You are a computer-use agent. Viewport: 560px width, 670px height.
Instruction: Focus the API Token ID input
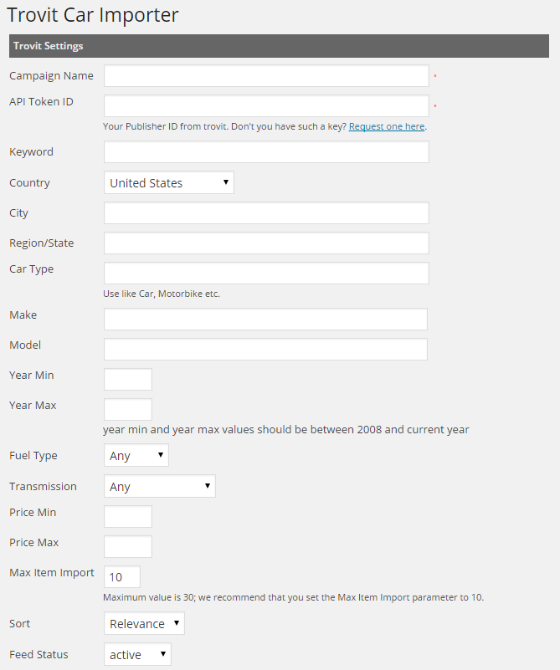(266, 106)
